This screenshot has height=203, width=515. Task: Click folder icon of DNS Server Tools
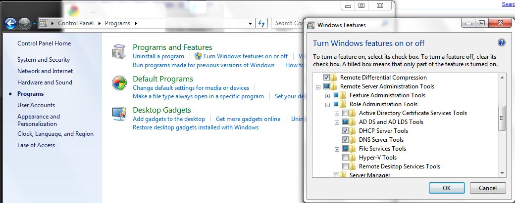tap(353, 139)
